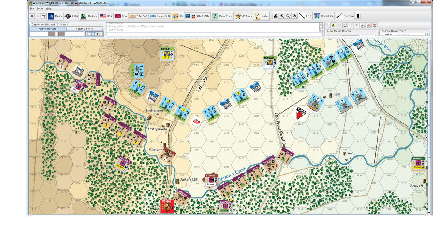Click the Retire toolbar button
The image size is (446, 243).
(55, 16)
